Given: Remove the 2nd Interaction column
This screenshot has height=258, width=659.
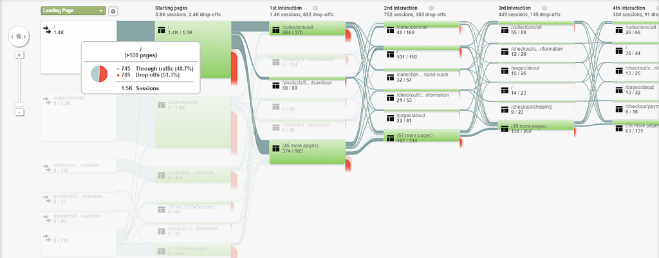Looking at the screenshot, I should point(431,8).
